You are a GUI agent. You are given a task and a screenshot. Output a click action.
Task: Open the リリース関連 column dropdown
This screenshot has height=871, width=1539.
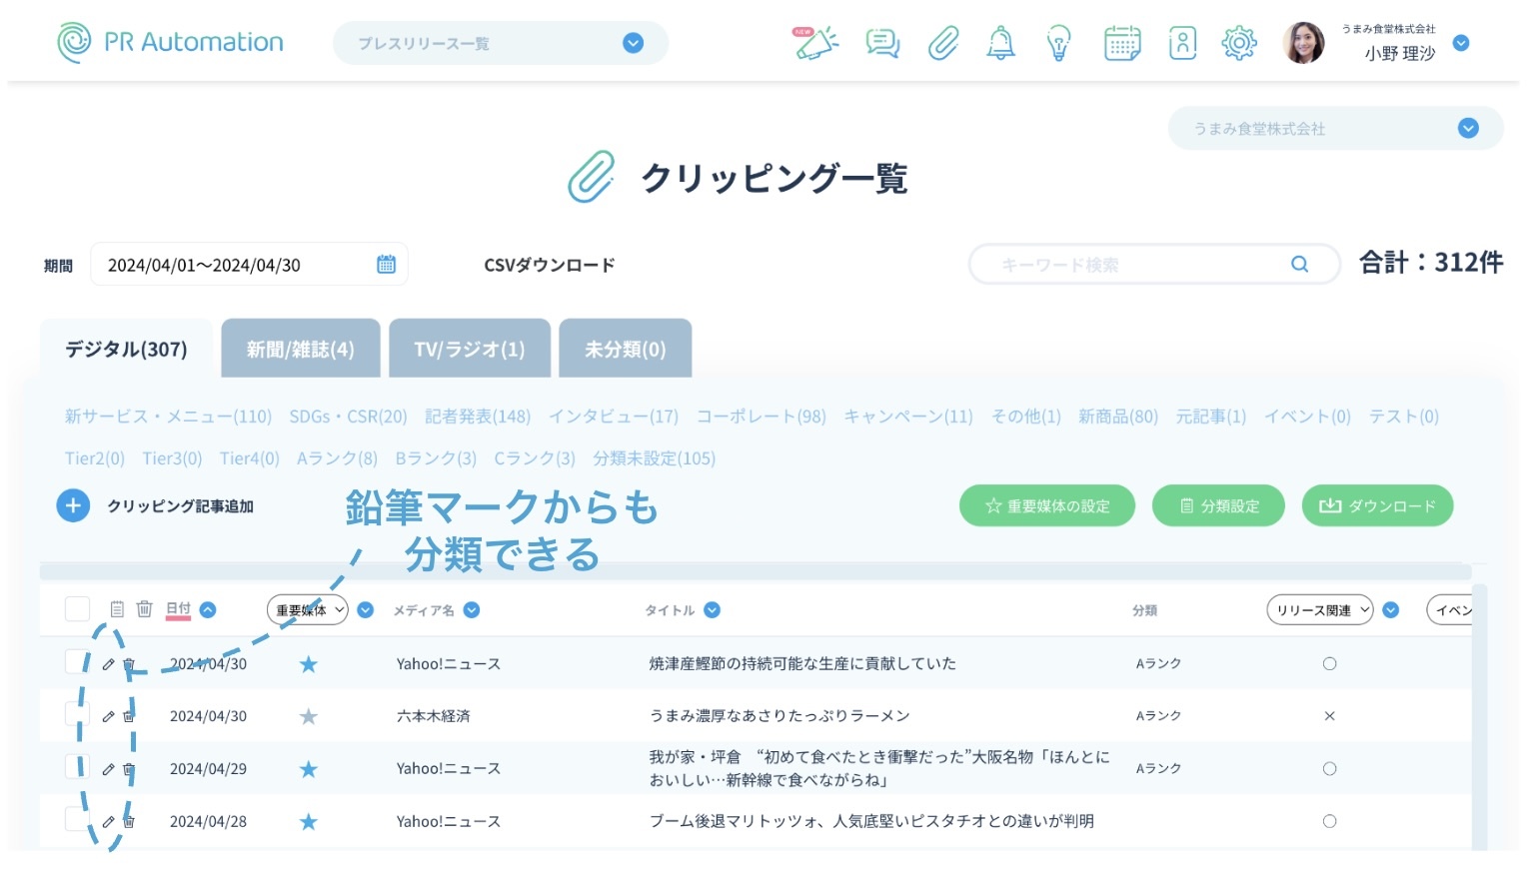(x=1319, y=610)
